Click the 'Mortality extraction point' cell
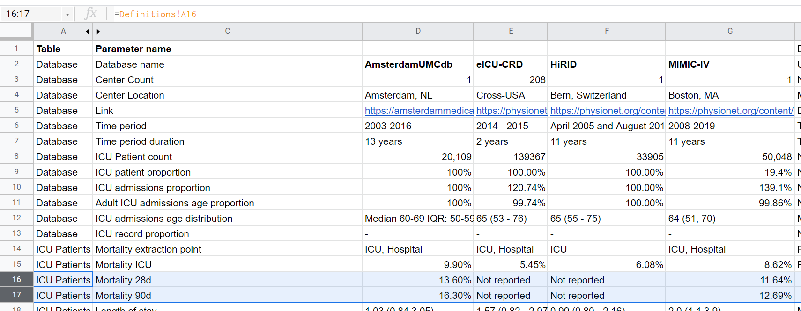Viewport: 801px width, 311px height. (227, 249)
